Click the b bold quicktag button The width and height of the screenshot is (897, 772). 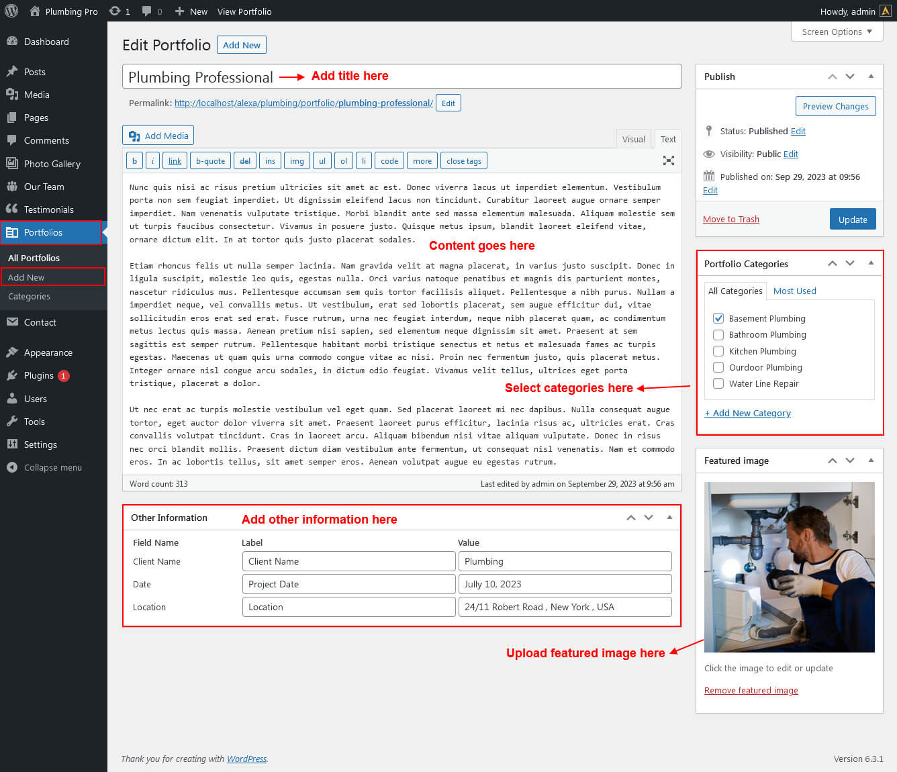[x=134, y=161]
